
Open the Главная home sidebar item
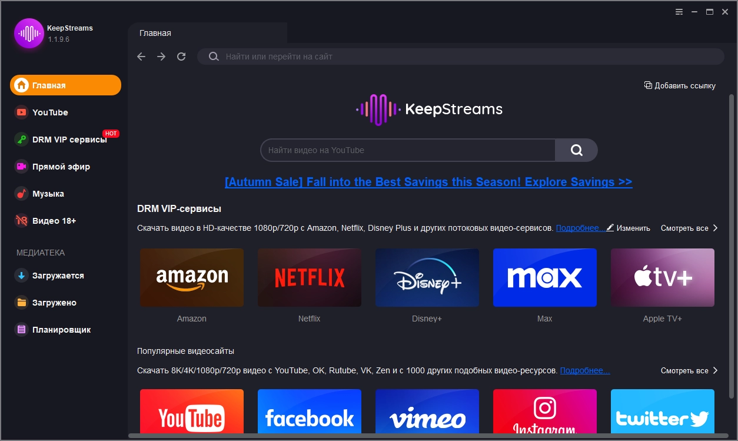(x=65, y=85)
